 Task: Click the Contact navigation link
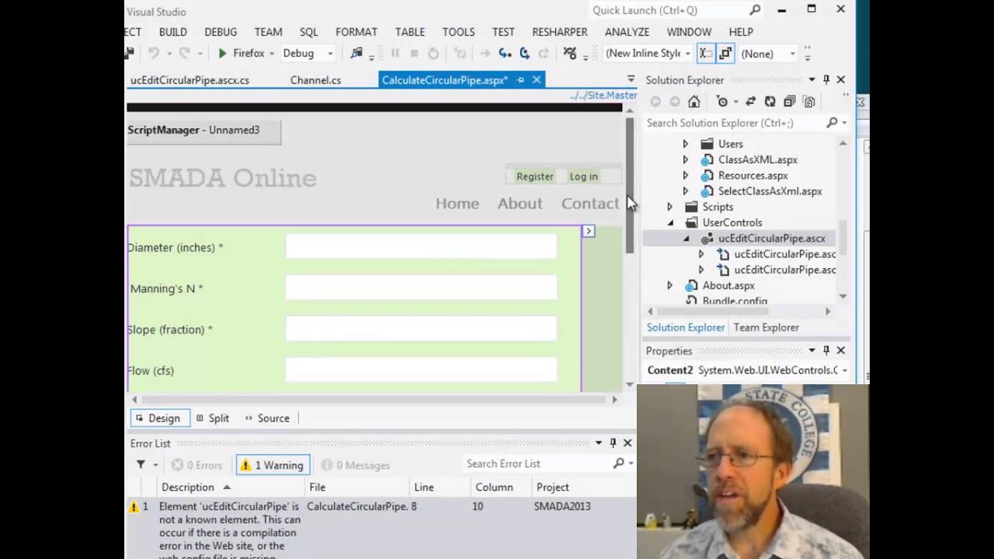click(590, 203)
